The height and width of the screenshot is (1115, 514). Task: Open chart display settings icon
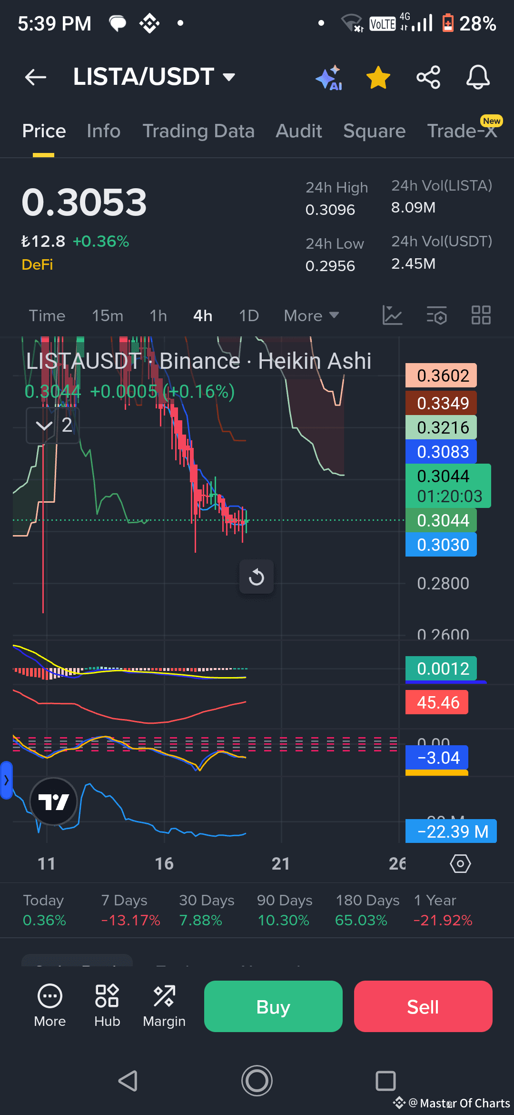click(x=436, y=315)
